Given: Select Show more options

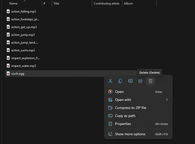Looking at the screenshot, I should (130, 134).
